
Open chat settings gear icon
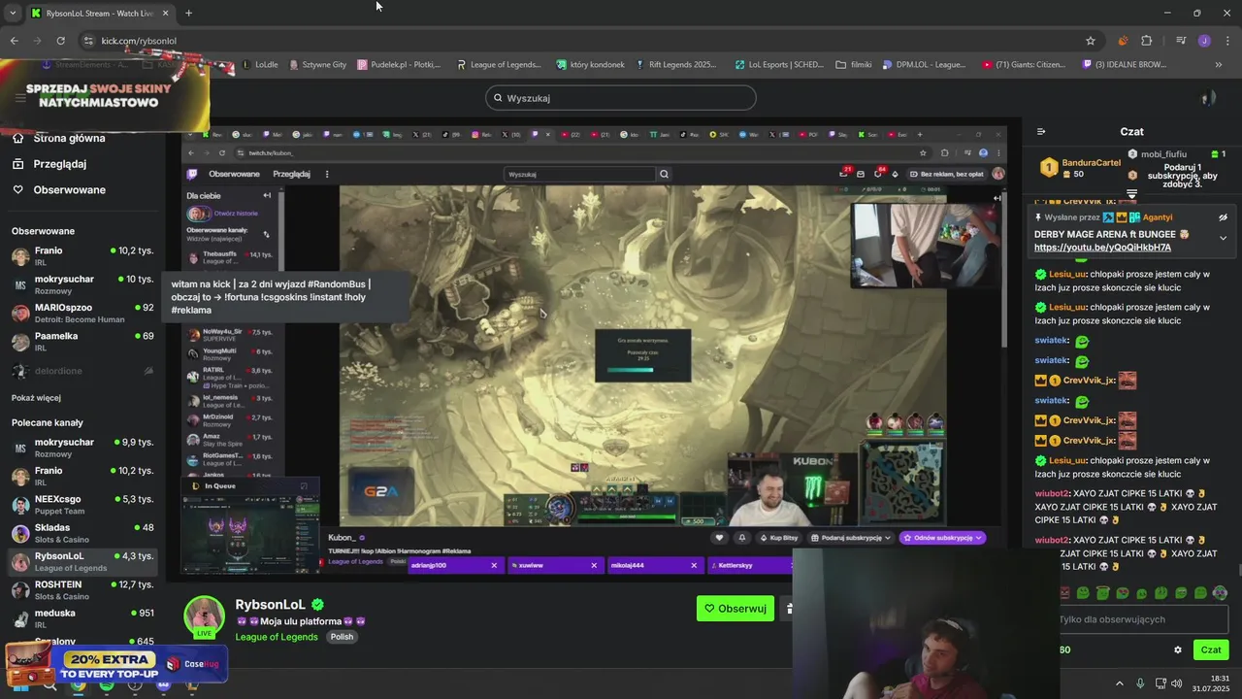click(1178, 649)
